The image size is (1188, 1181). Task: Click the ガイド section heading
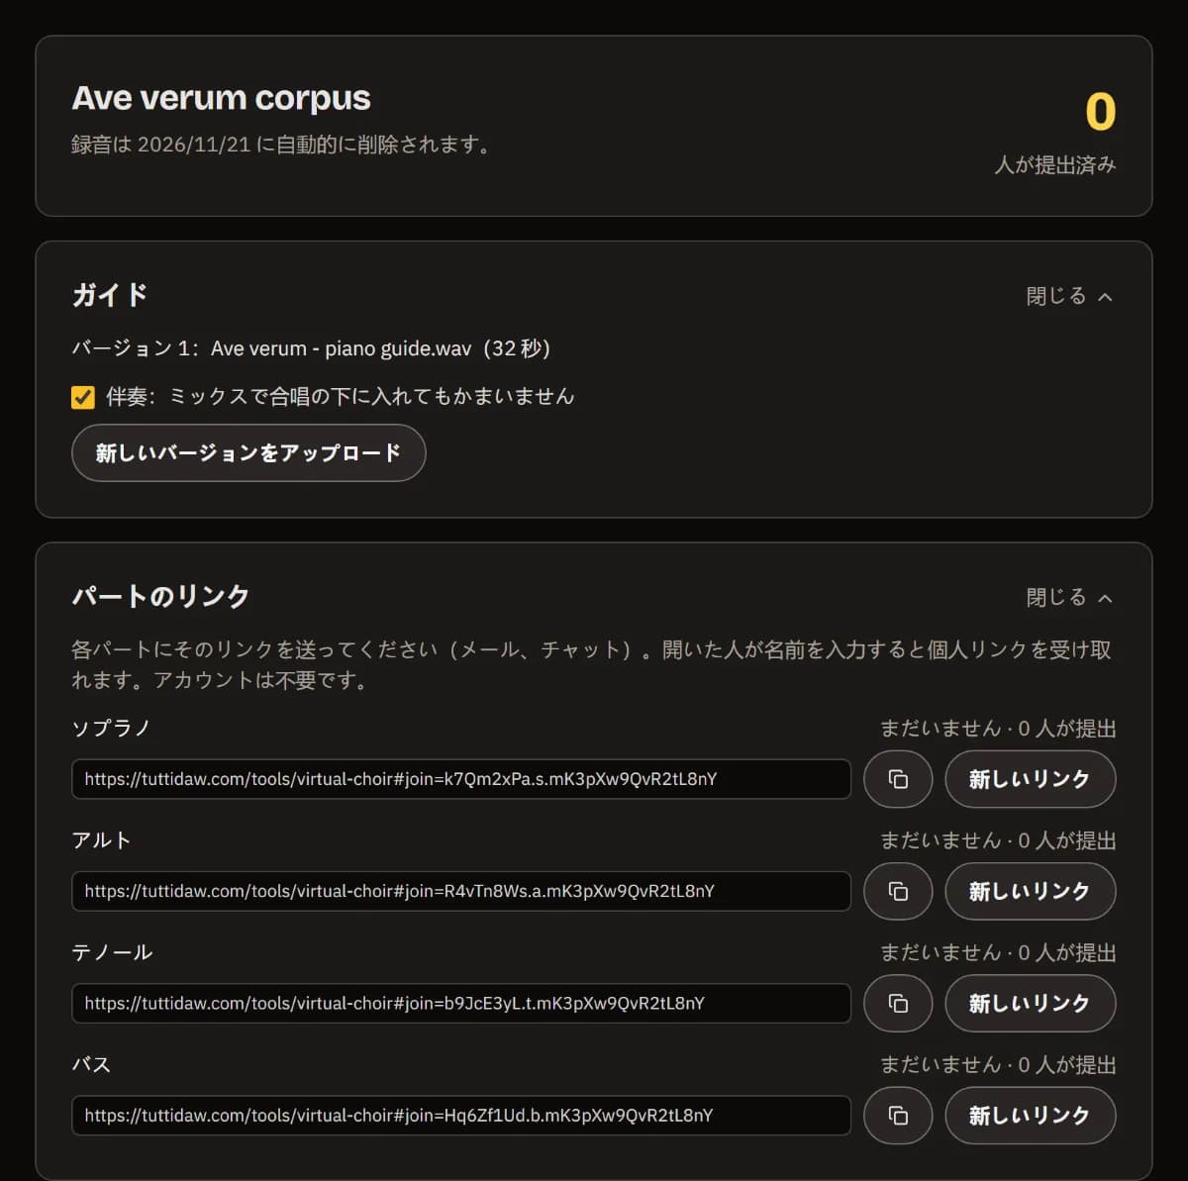coord(110,295)
